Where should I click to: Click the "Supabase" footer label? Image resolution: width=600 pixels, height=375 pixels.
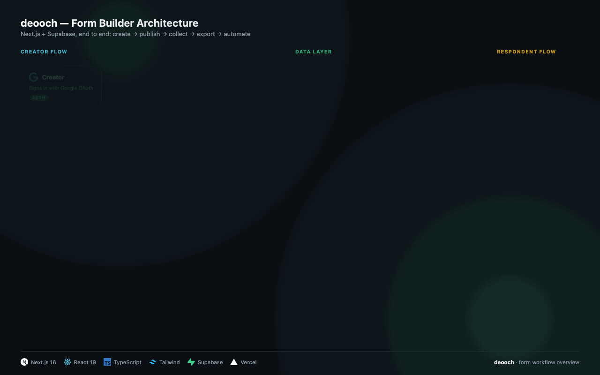point(210,362)
